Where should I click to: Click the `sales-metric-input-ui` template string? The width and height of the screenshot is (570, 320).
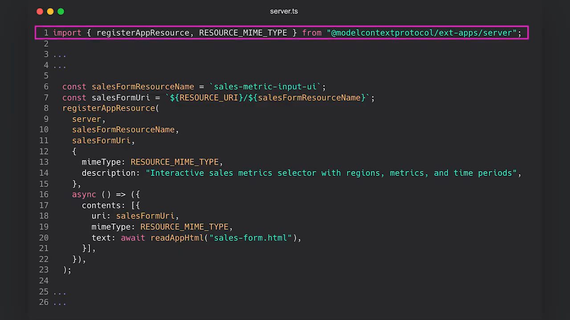pos(265,87)
